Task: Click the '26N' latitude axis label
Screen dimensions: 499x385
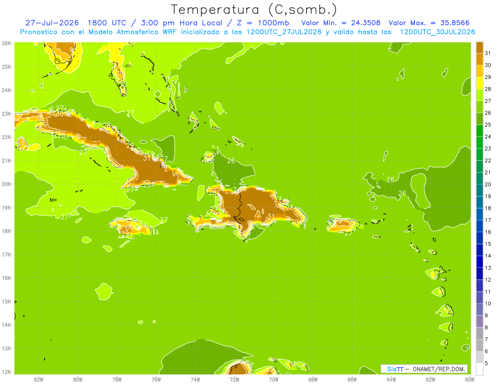Action: pos(6,43)
